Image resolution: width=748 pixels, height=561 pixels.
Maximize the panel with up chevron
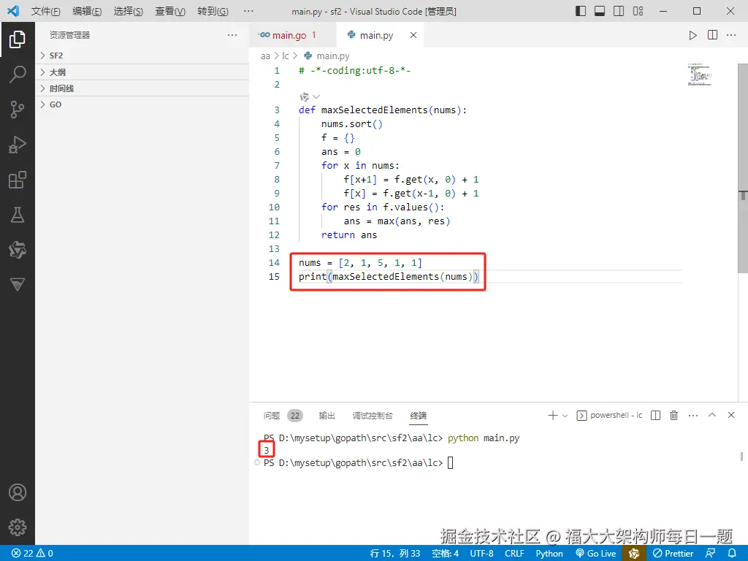(711, 415)
